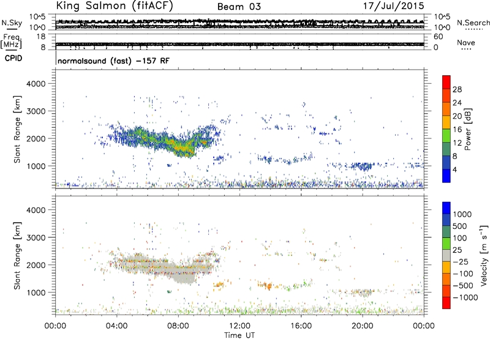Click the date '17/Jul/2015'

[393, 6]
